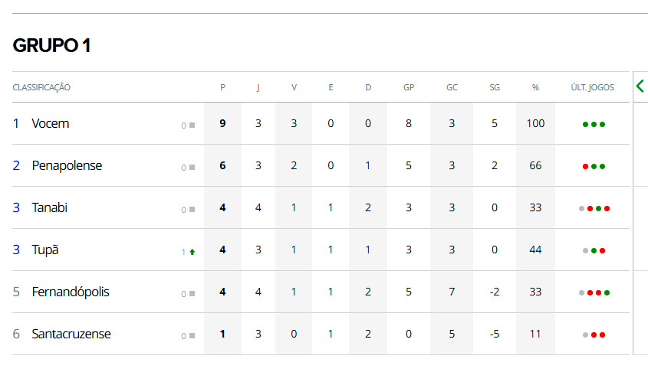Click Penapolense's red last-game dot
Screen dimensions: 648x372
coord(585,166)
